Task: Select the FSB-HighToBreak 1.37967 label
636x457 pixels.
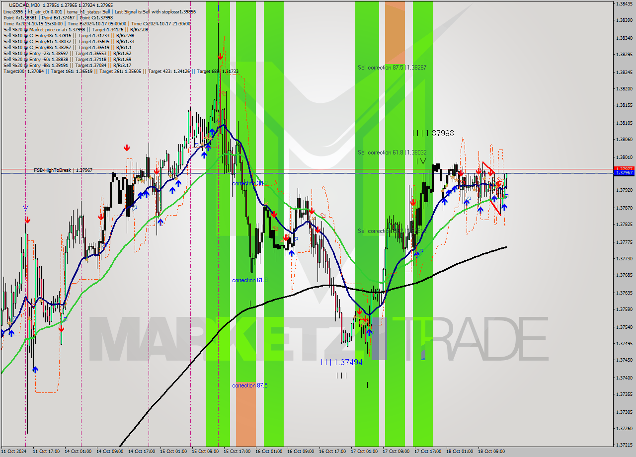Action: coord(63,170)
